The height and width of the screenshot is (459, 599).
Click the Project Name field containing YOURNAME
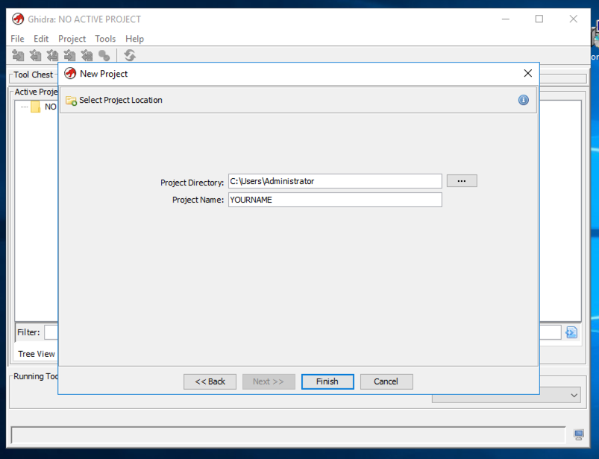click(x=335, y=200)
